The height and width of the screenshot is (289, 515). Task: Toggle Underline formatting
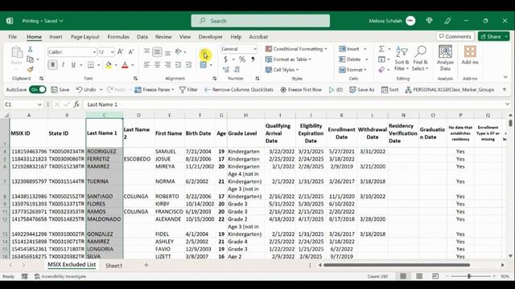point(73,65)
